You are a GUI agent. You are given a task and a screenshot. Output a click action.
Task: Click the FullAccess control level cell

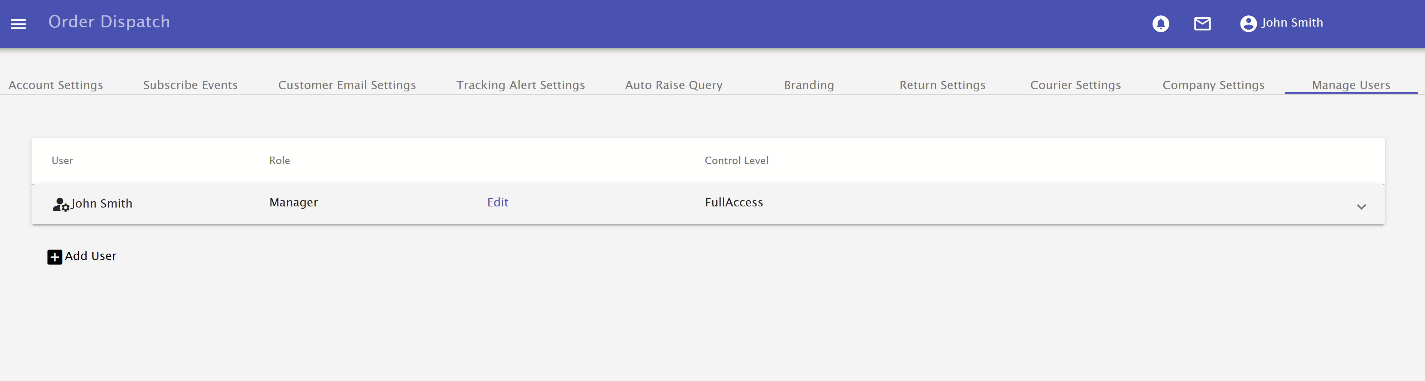pos(734,202)
